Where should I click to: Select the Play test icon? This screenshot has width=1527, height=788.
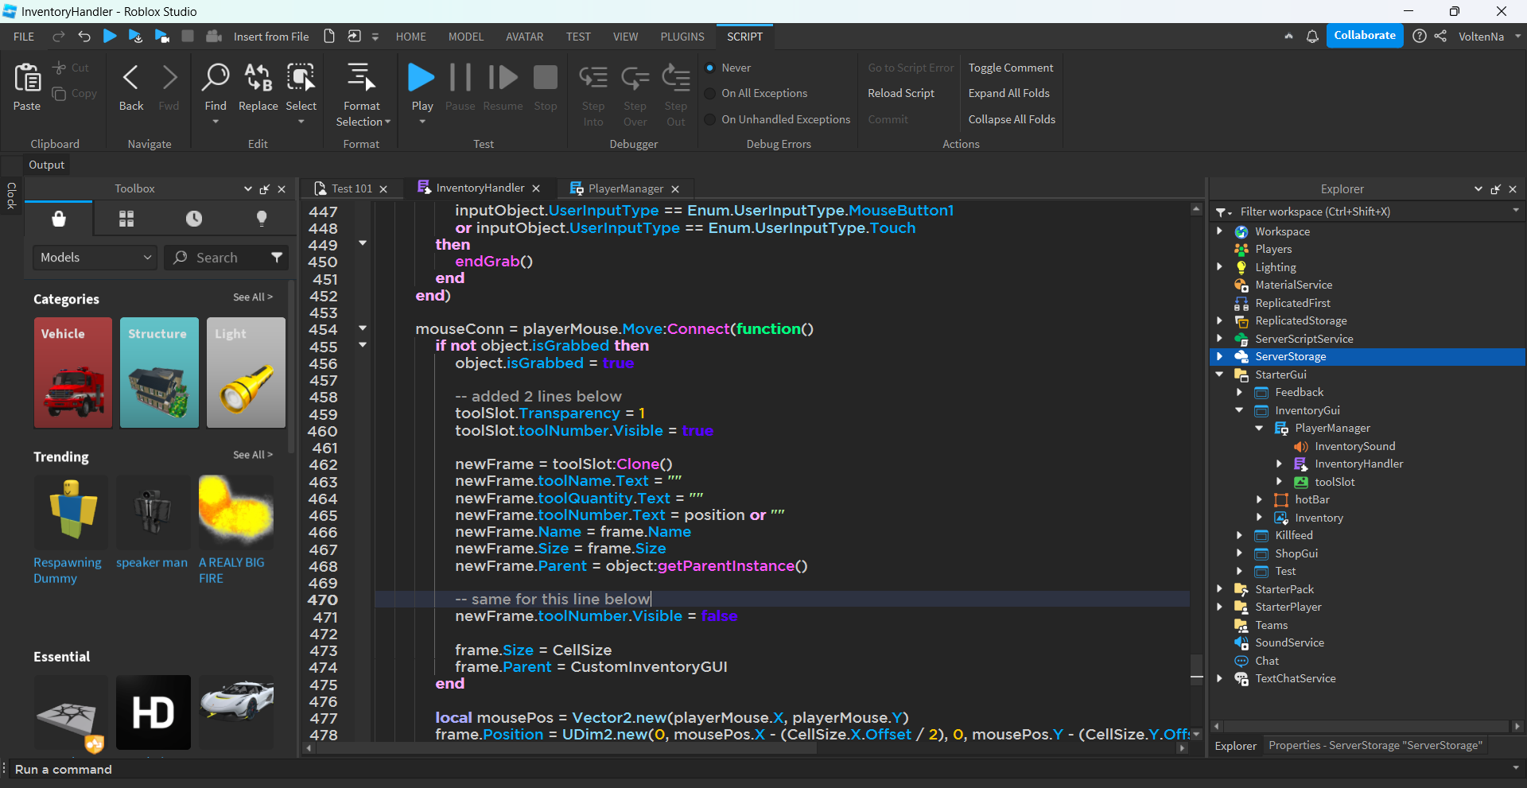(x=421, y=77)
